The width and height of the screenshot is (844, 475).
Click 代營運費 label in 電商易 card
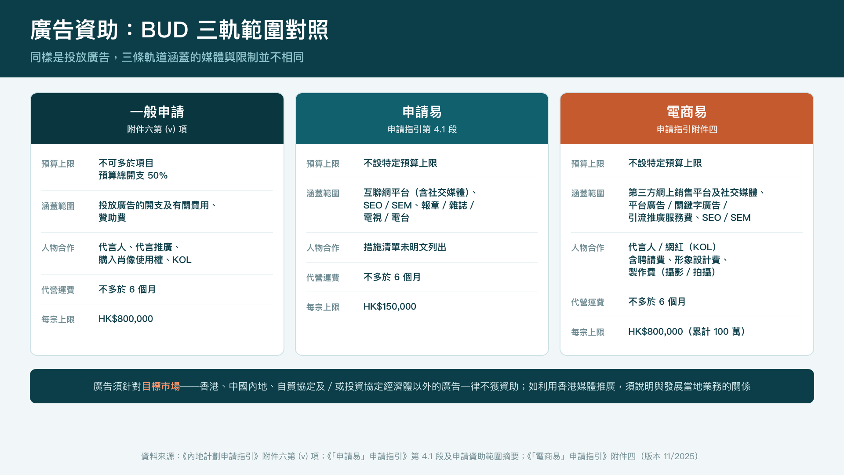point(588,302)
